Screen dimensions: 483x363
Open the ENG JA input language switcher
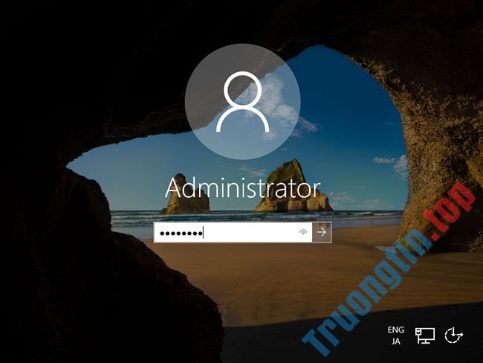click(x=396, y=335)
